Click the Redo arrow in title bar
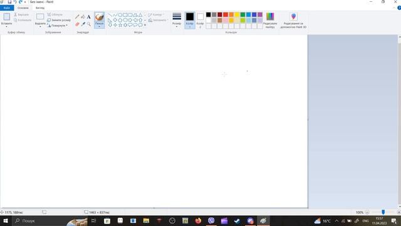401x226 pixels. pyautogui.click(x=21, y=2)
